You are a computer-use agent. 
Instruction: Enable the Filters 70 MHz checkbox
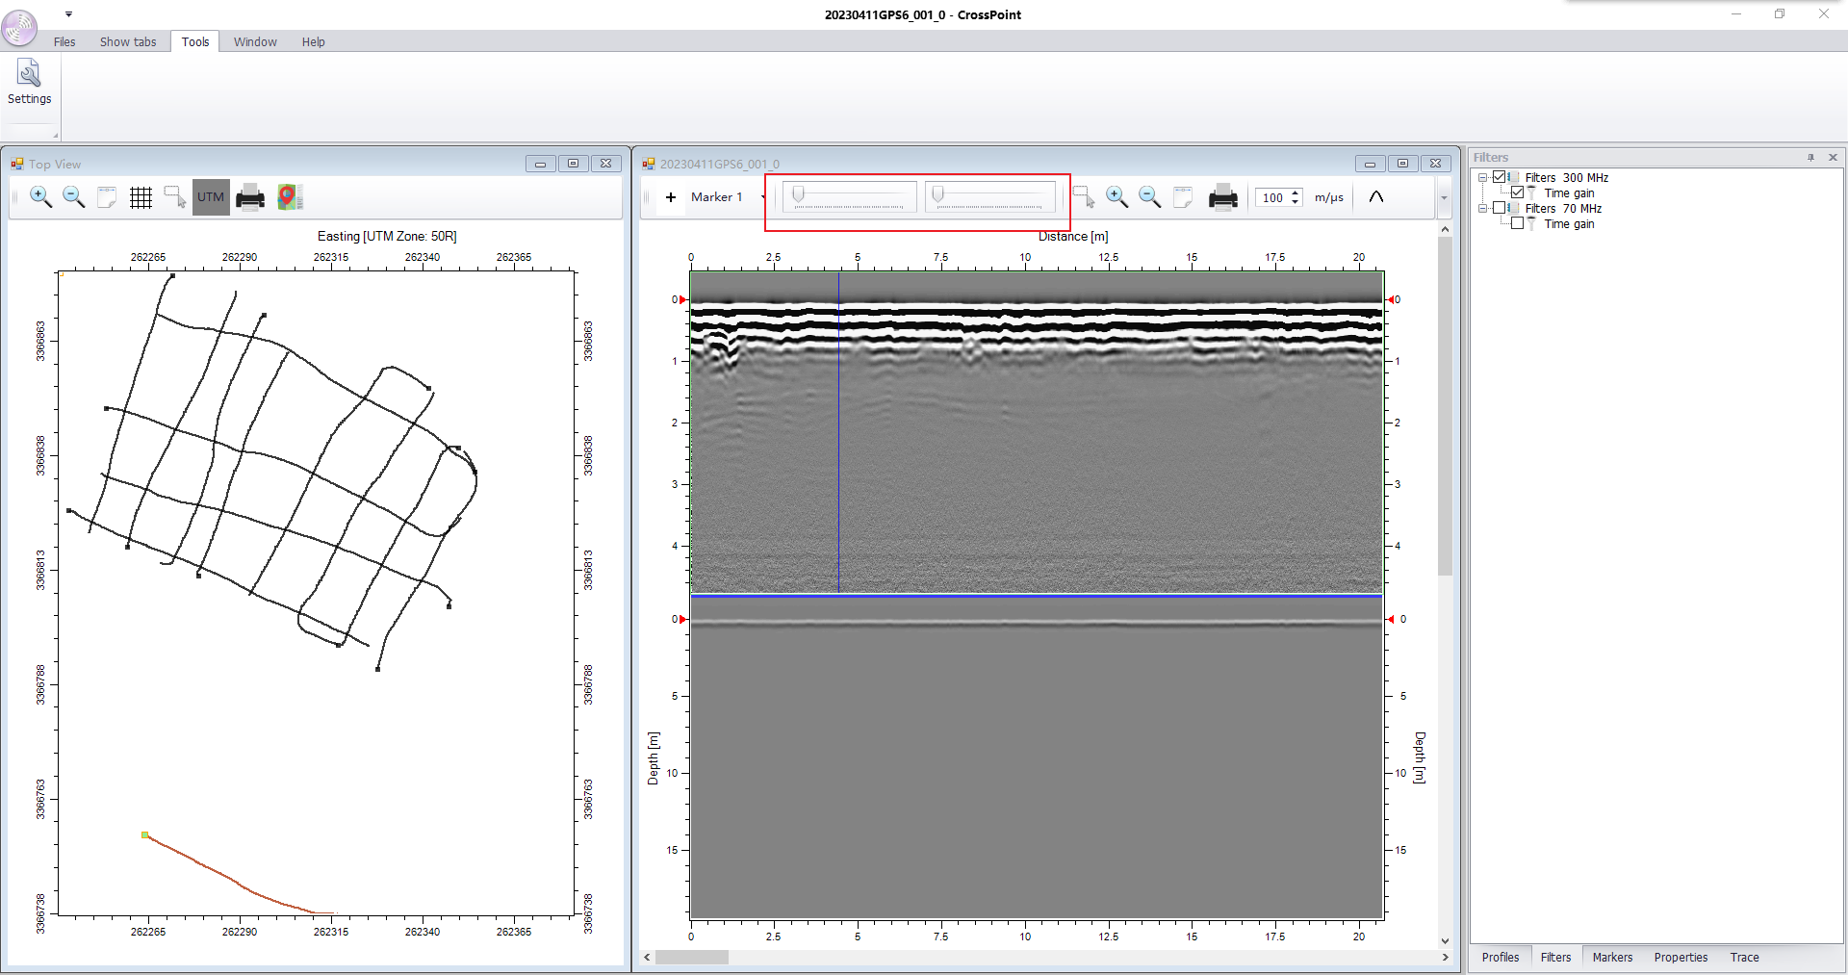point(1500,208)
